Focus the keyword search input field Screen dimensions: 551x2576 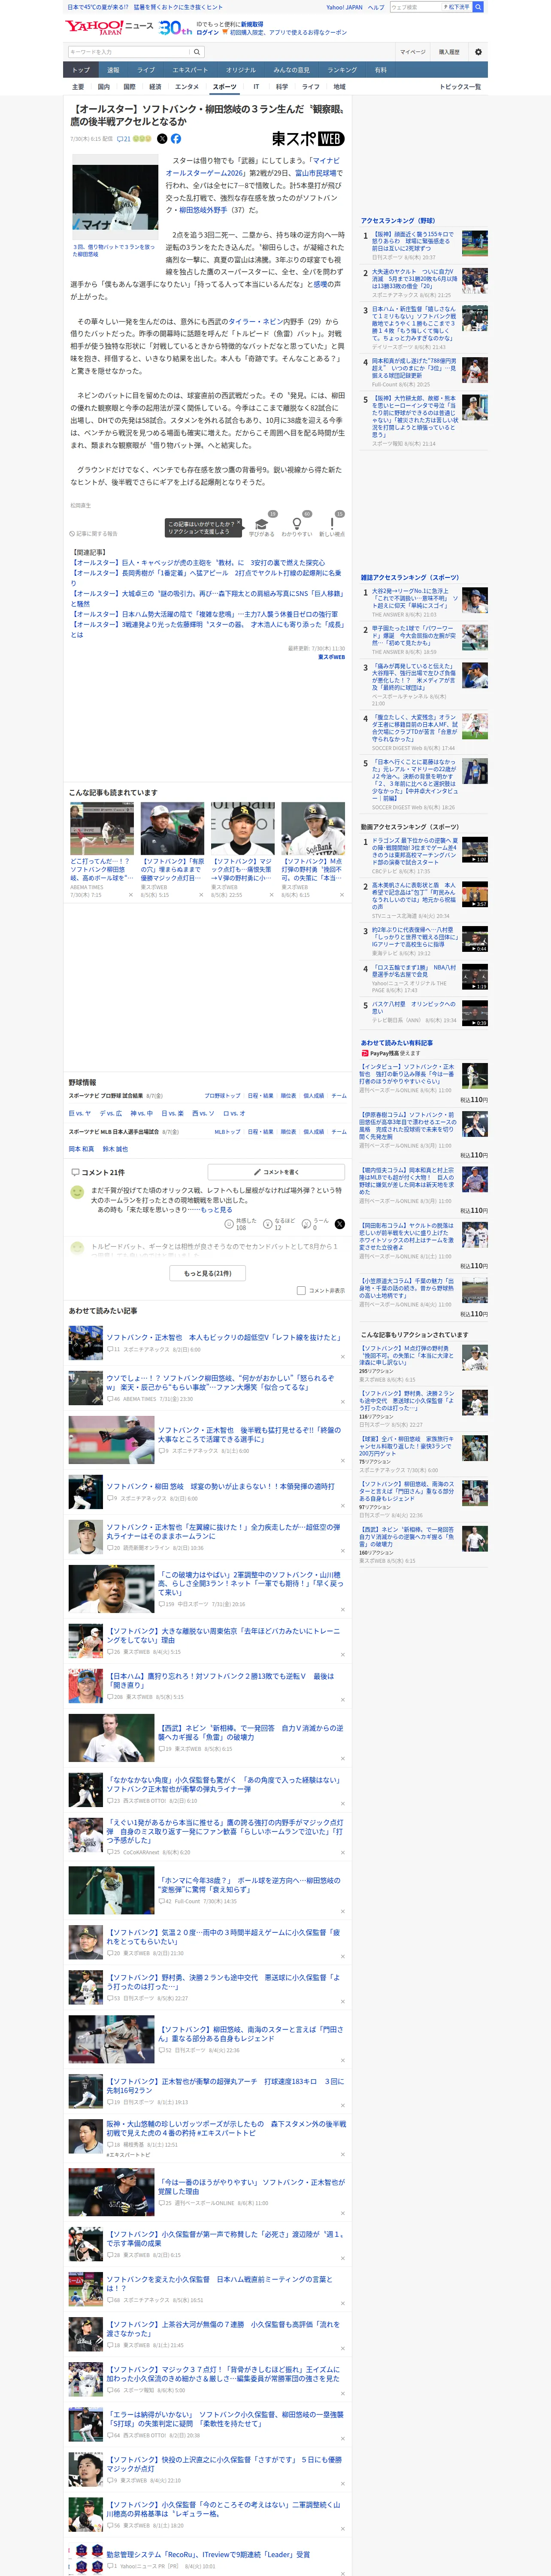tap(129, 52)
